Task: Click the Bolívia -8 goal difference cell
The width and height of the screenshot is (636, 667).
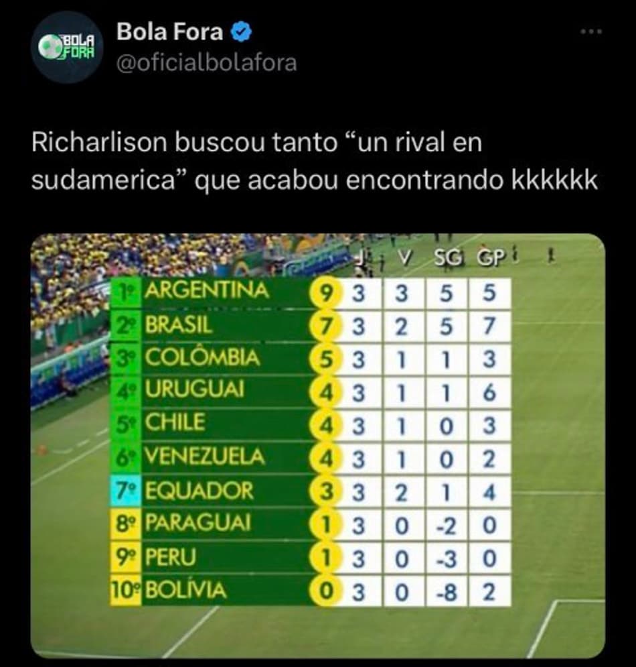Action: (x=446, y=591)
